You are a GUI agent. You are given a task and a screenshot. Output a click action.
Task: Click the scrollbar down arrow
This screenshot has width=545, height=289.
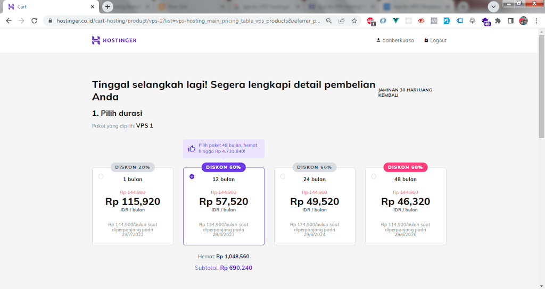[x=541, y=286]
